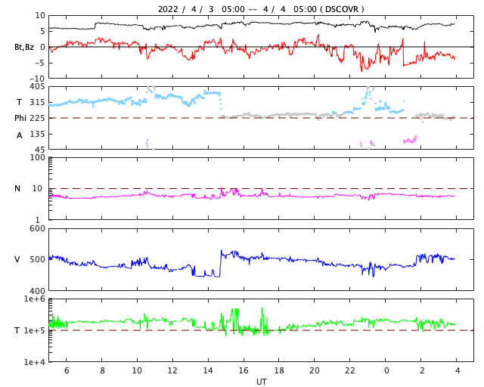Image resolution: width=484 pixels, height=387 pixels.
Task: Select the 'Bt,Bz' panel label
Action: coord(24,47)
